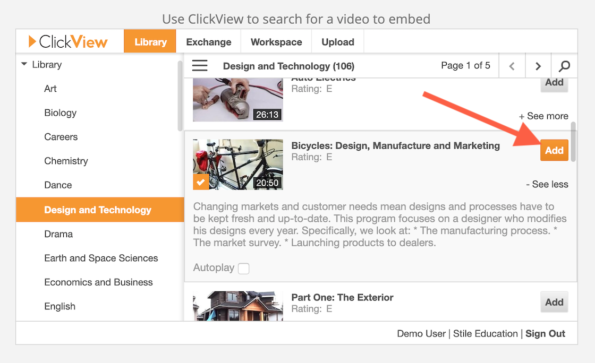This screenshot has height=363, width=595.
Task: Expand Auto Electrics with See more
Action: [x=543, y=116]
